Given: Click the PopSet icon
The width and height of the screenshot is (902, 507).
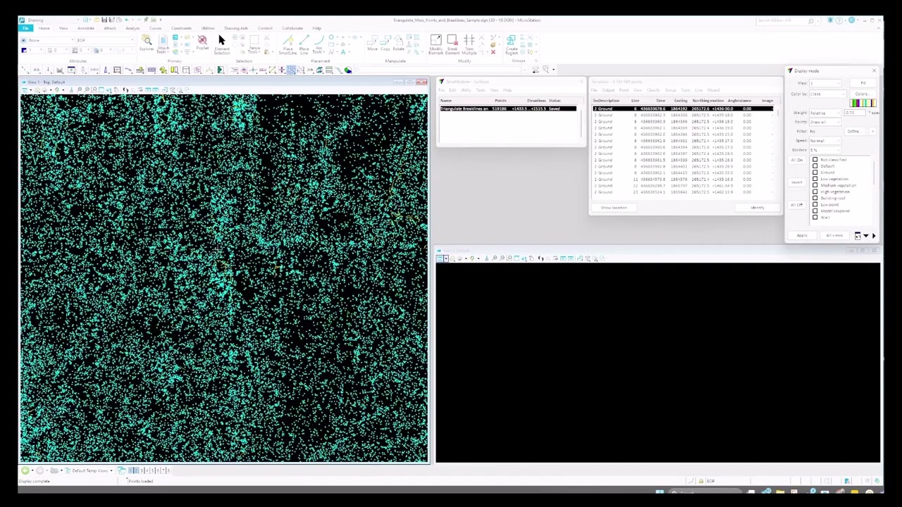Looking at the screenshot, I should tap(202, 43).
